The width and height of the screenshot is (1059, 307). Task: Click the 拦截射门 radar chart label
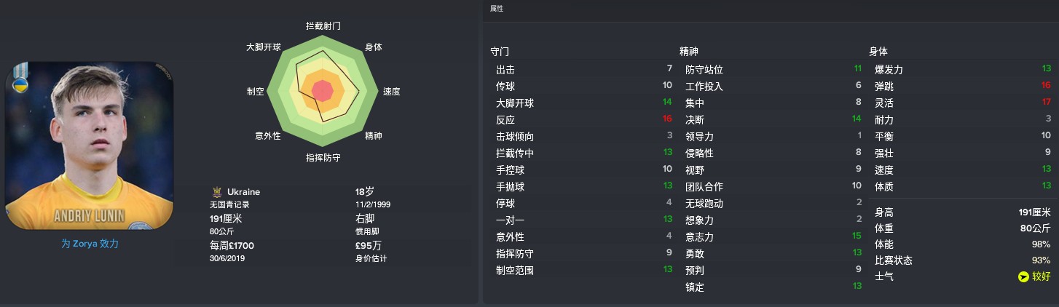323,25
